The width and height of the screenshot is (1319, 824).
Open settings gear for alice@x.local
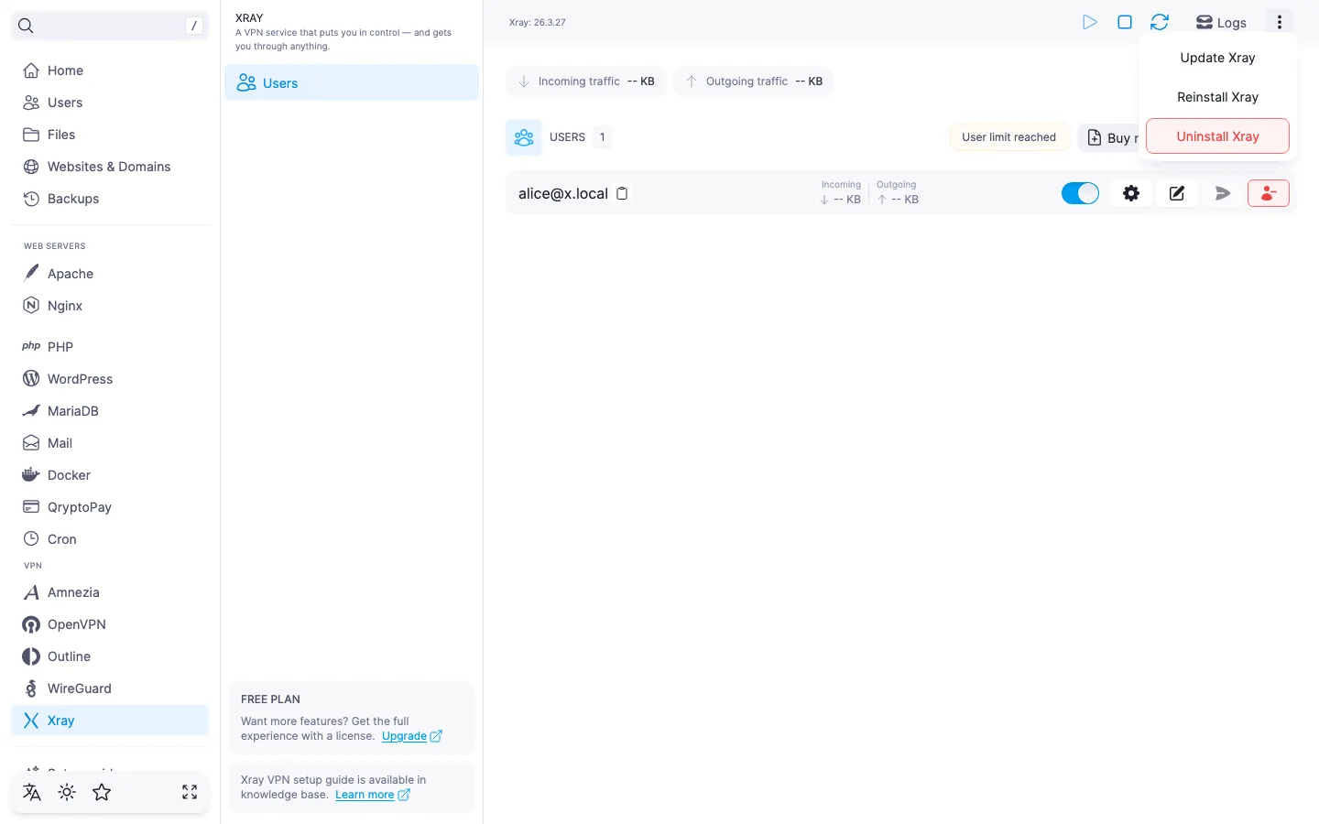tap(1131, 193)
